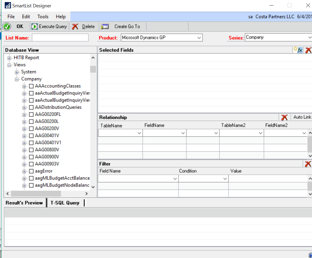This screenshot has width=312, height=258.
Task: Expand the AADistributionQueries node
Action: point(24,108)
